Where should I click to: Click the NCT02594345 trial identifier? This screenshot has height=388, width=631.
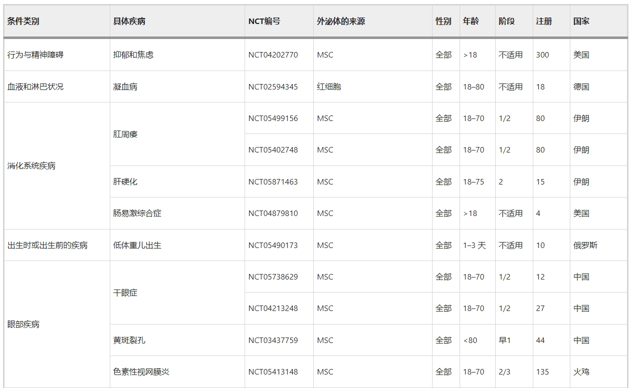[x=271, y=86]
